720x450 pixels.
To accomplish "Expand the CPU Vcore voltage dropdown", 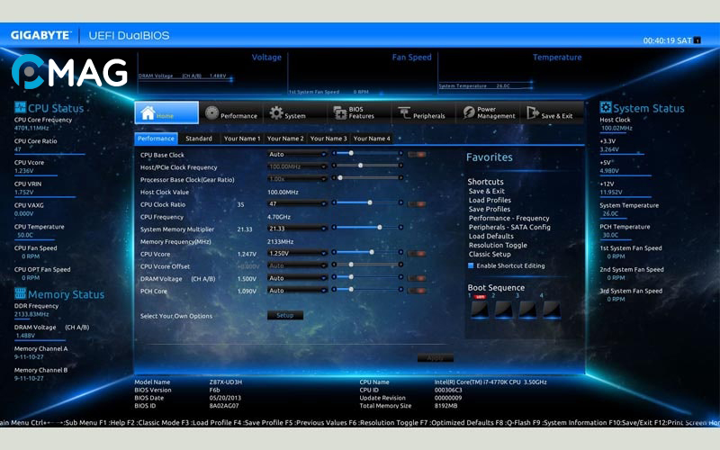I will [297, 254].
